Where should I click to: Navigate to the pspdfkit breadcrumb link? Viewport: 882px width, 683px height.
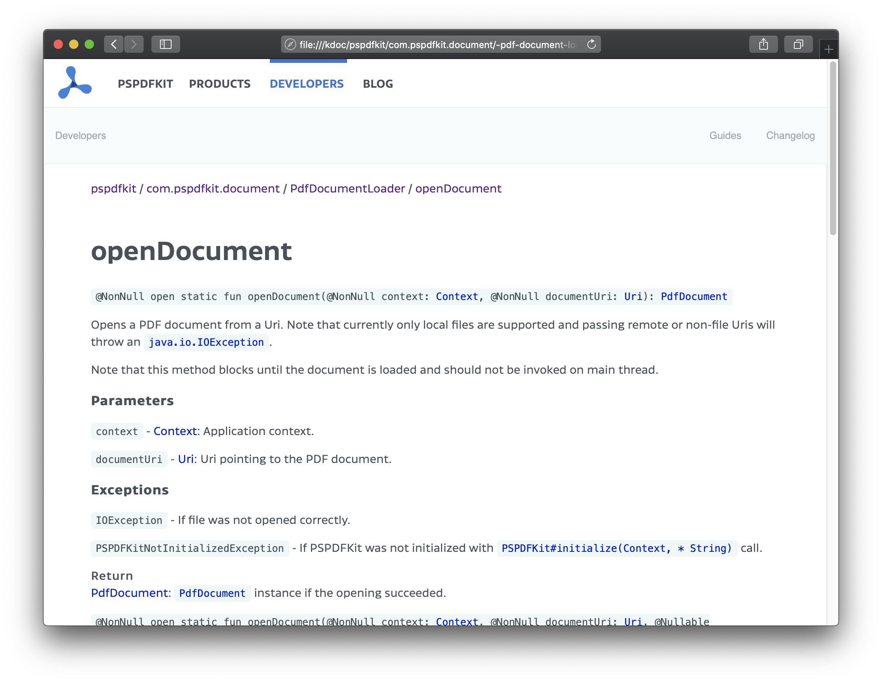pos(113,188)
